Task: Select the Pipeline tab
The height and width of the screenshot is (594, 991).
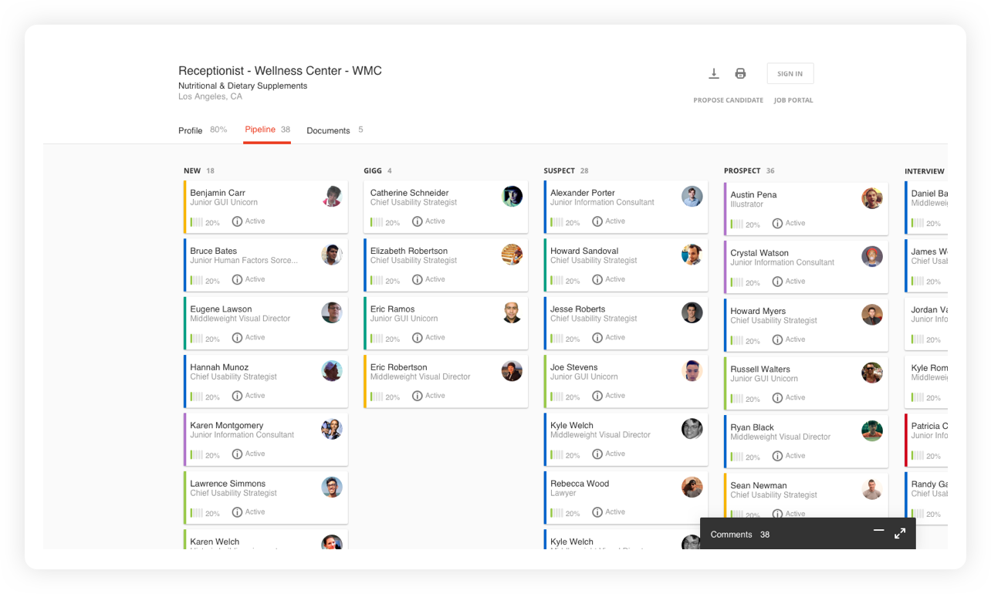Action: point(267,130)
